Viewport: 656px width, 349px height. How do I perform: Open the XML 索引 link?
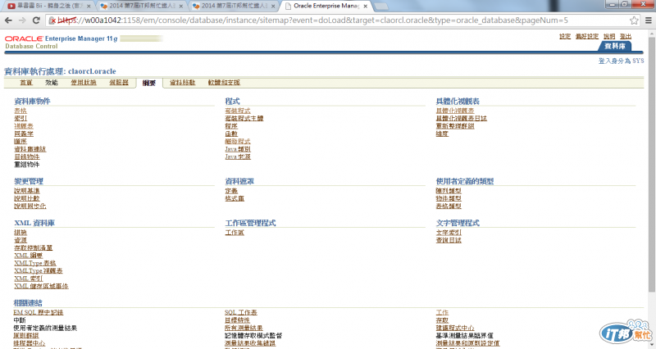click(x=29, y=279)
